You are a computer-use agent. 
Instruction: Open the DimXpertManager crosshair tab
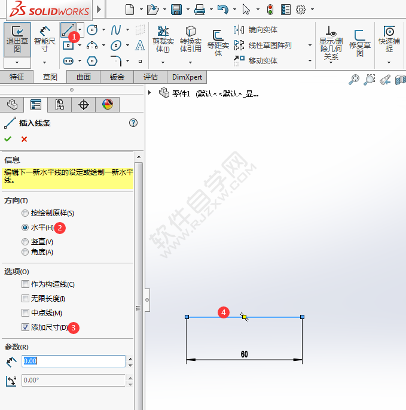(84, 105)
